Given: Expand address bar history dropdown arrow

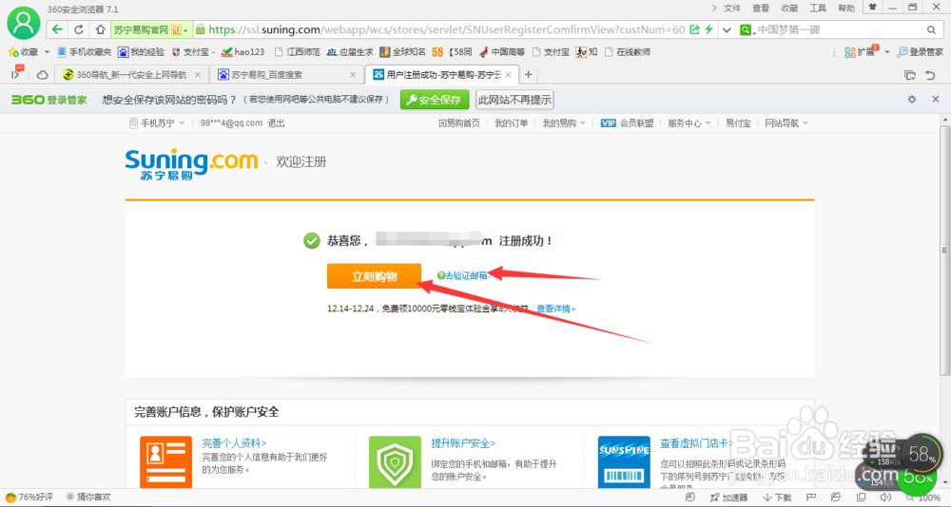Looking at the screenshot, I should click(x=727, y=29).
